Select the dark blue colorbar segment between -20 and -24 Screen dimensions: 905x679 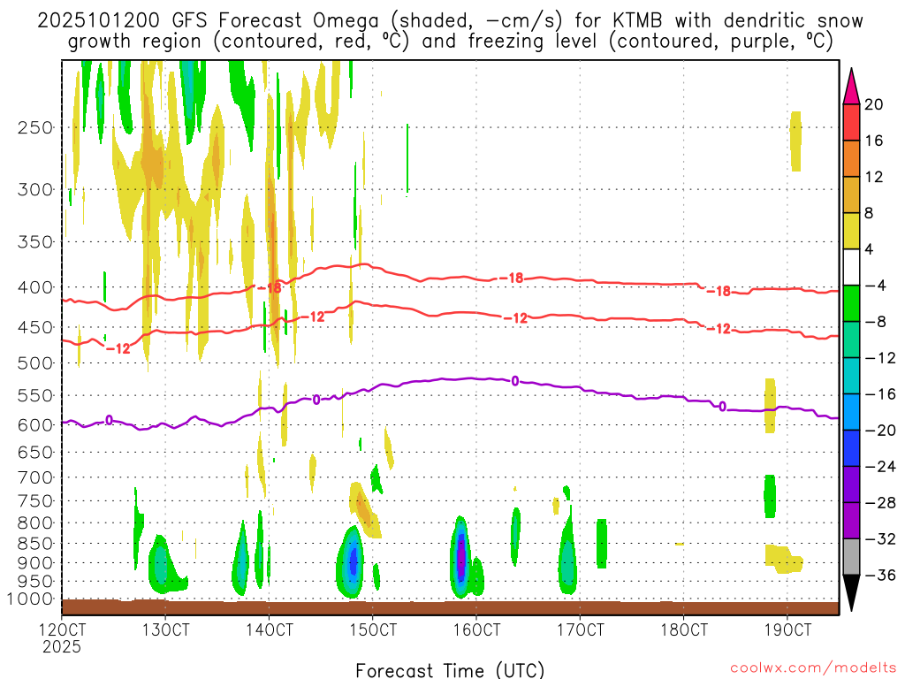pos(853,448)
